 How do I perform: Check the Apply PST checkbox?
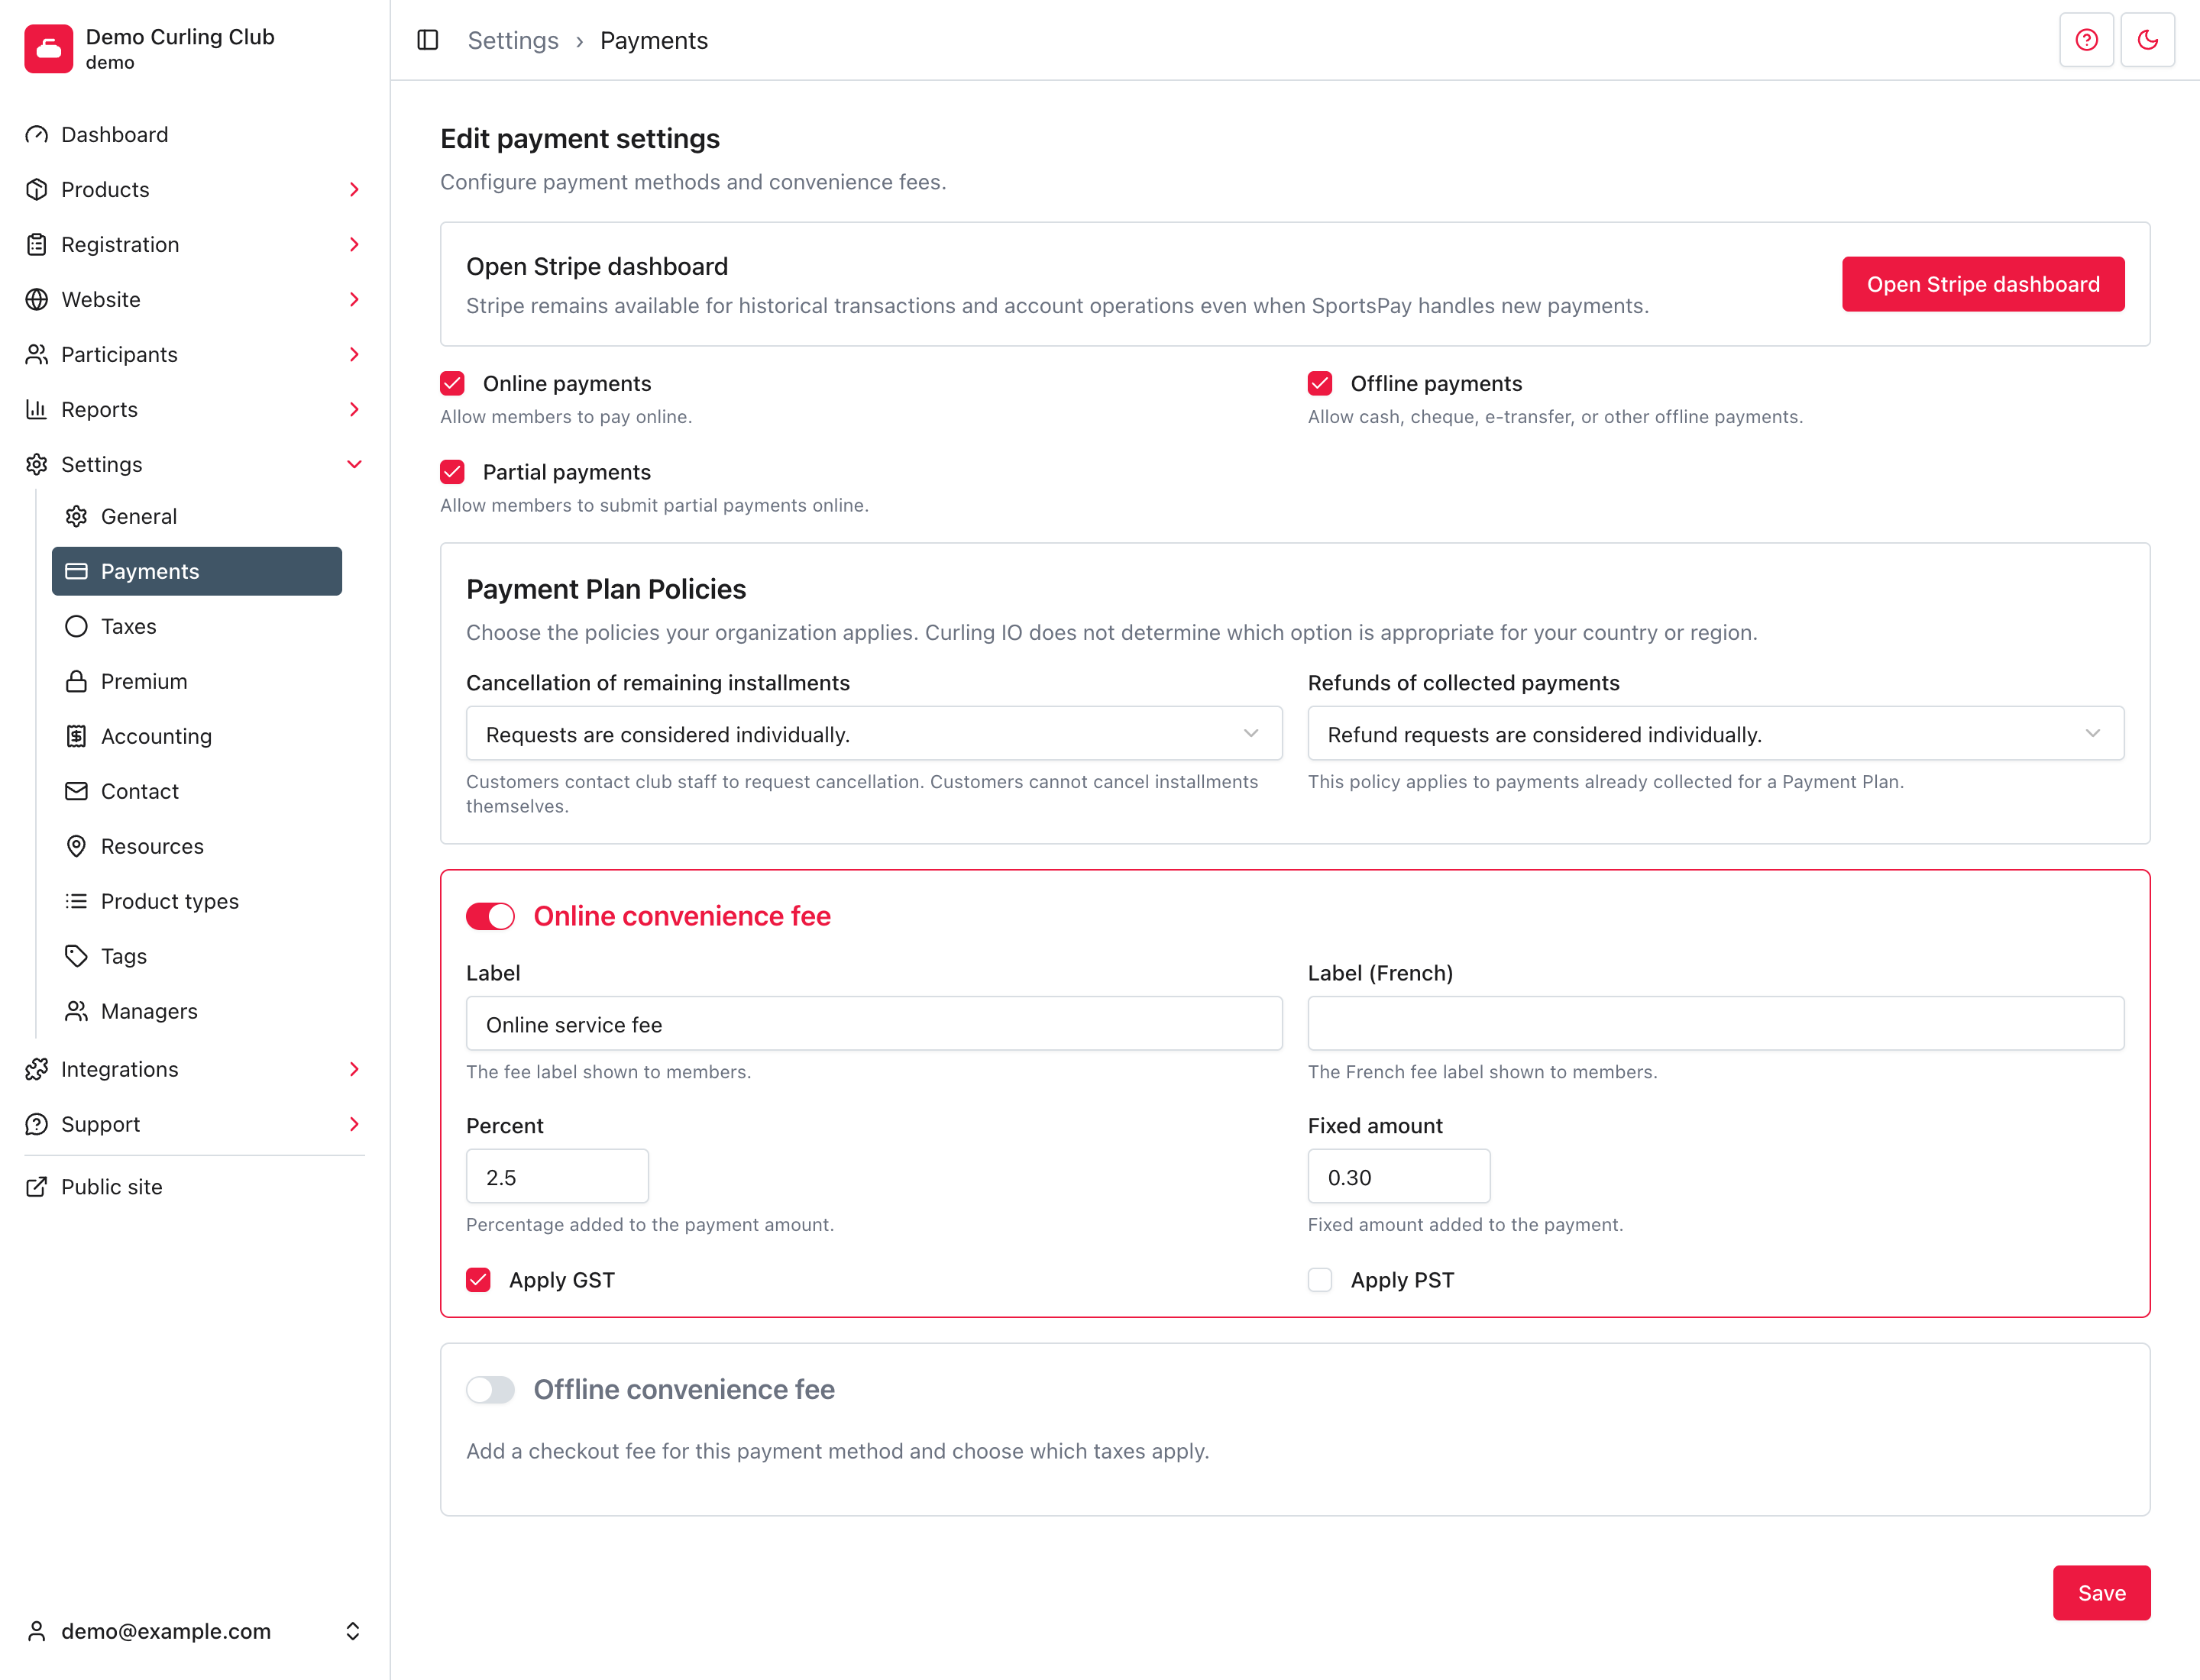(x=1319, y=1280)
